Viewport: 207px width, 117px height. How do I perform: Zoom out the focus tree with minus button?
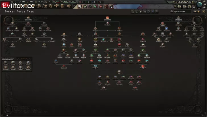[x=195, y=12]
